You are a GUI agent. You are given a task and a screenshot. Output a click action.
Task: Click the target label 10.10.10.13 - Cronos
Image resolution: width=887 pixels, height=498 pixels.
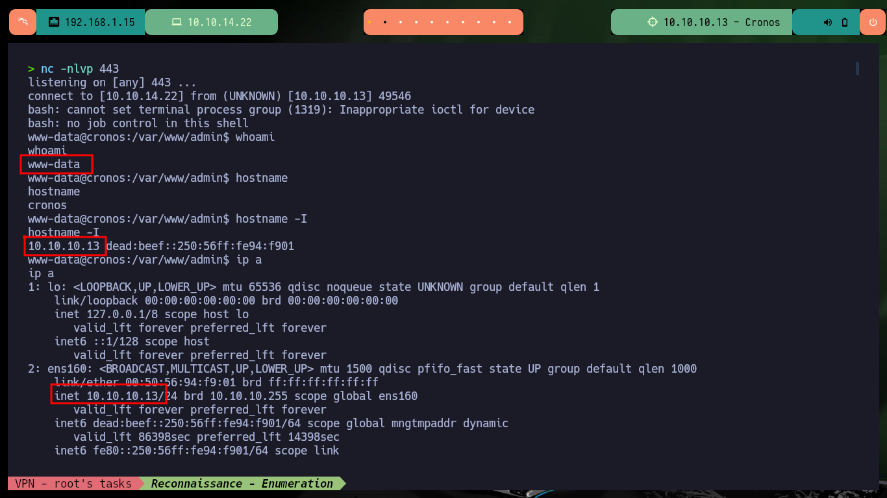pos(721,22)
